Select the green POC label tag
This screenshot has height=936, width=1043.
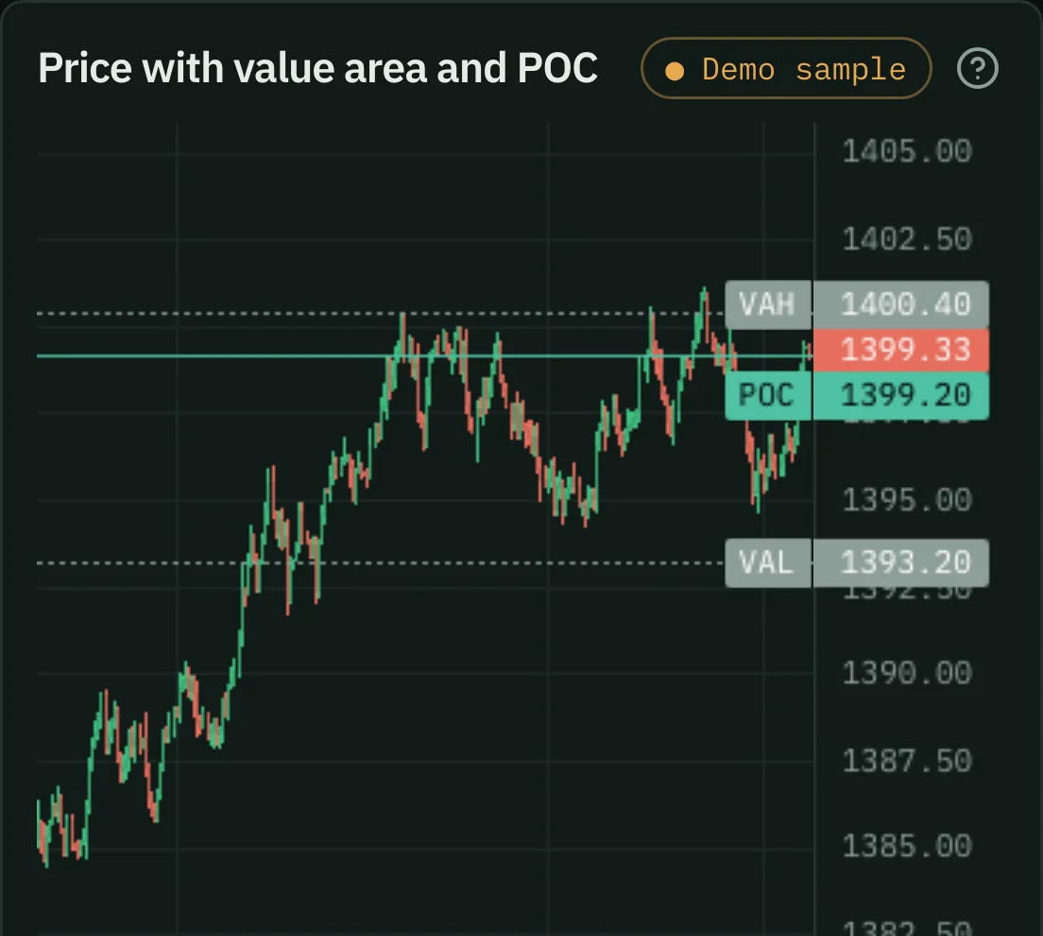tap(768, 395)
